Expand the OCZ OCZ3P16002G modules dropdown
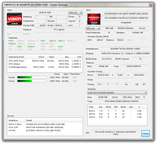157x144 pixels. click(x=117, y=93)
